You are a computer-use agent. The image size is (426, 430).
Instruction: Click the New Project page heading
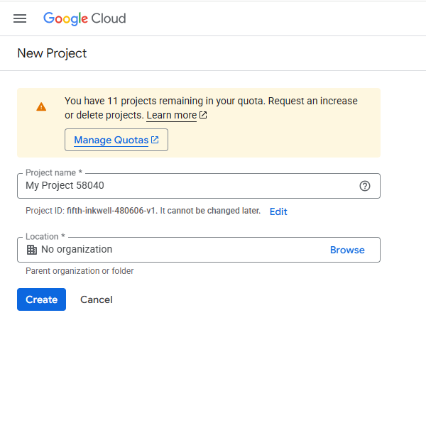[52, 53]
